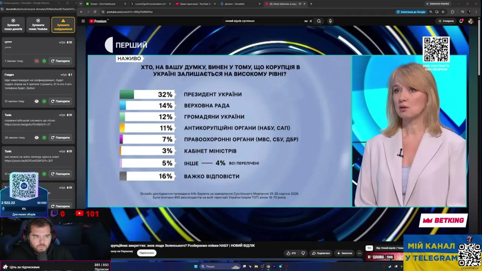
Task: Open Windows Start menu
Action: 196,266
